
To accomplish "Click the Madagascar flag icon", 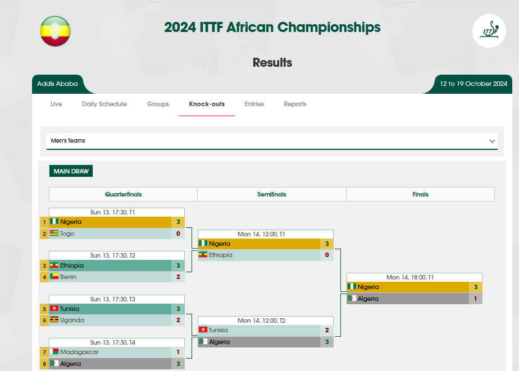I will pos(54,351).
